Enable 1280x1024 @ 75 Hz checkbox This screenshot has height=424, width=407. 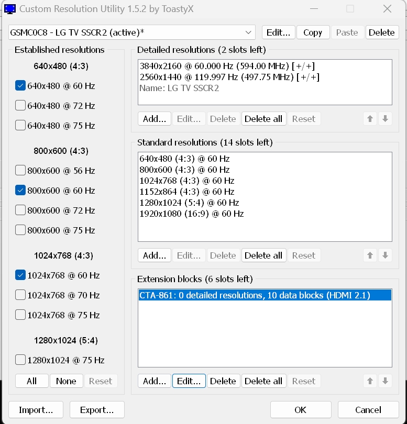coord(20,360)
